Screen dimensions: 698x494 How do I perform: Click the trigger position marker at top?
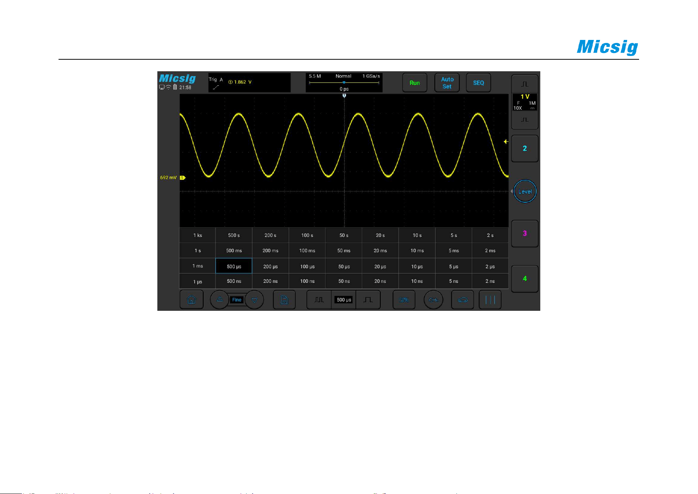coord(344,96)
